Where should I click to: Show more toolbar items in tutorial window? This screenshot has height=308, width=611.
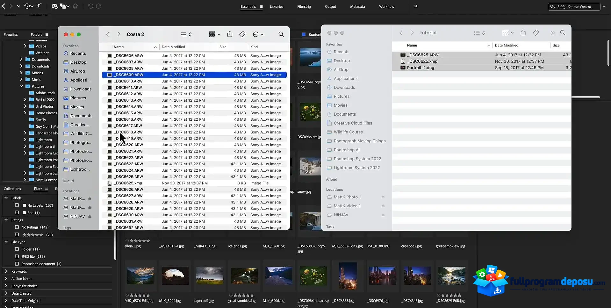pyautogui.click(x=552, y=33)
